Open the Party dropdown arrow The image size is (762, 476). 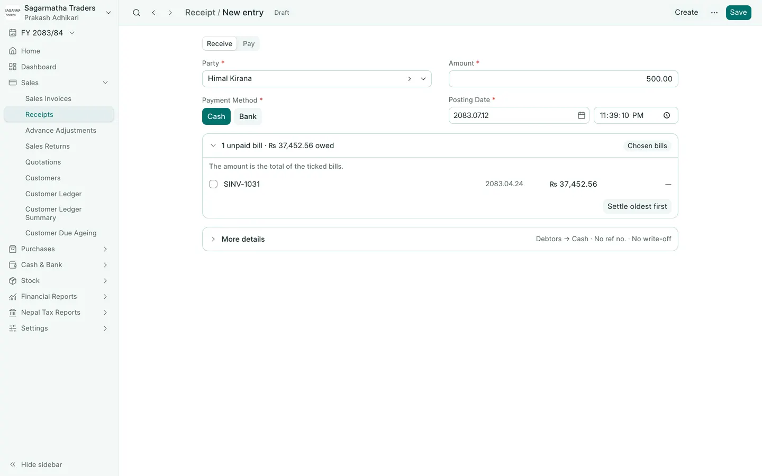tap(423, 79)
